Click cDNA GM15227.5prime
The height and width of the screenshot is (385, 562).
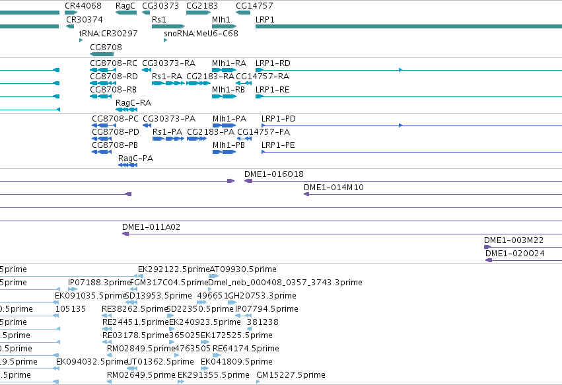(291, 375)
